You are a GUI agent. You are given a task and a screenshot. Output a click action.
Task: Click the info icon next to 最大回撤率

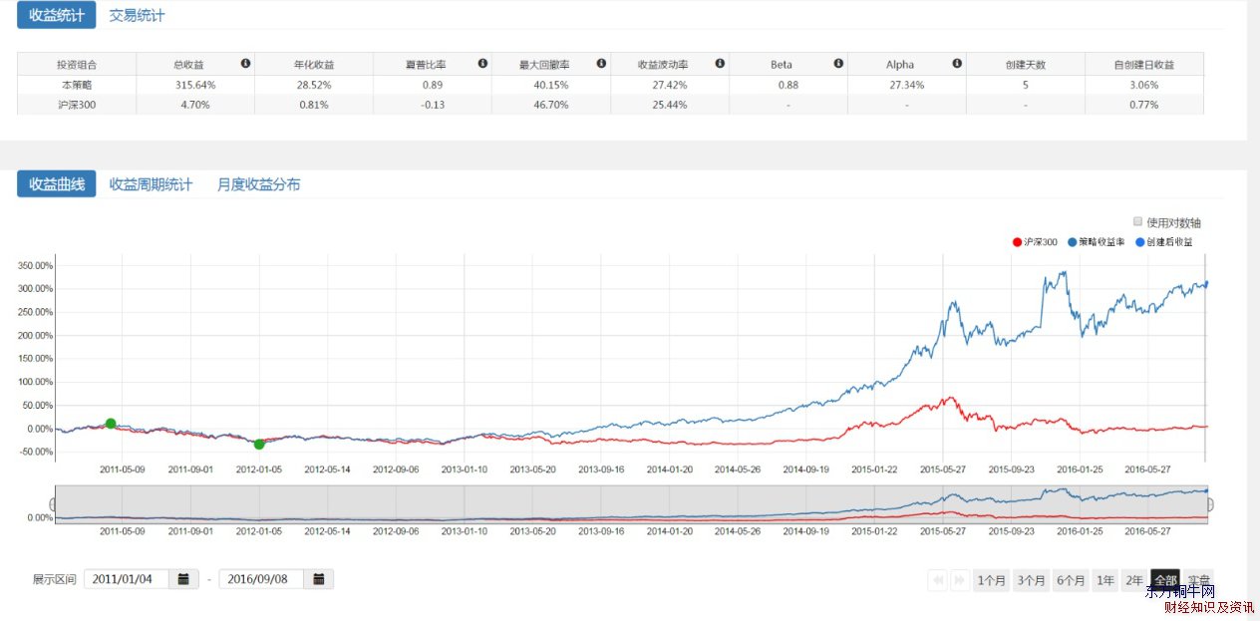pyautogui.click(x=601, y=64)
